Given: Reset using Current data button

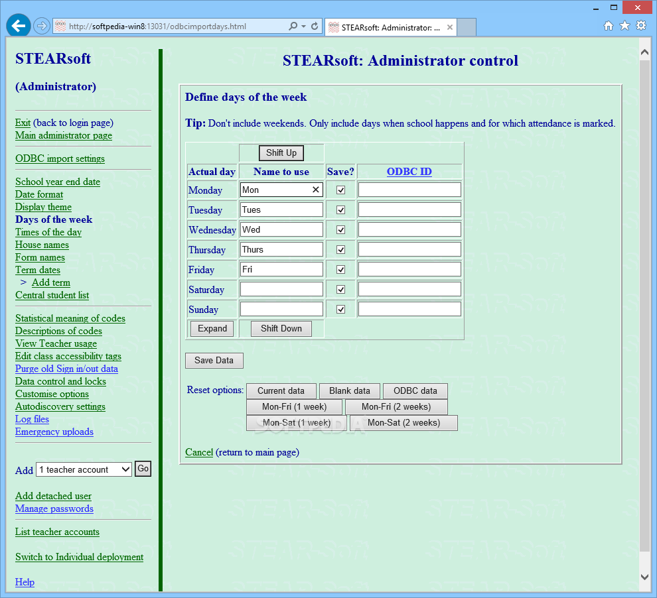Looking at the screenshot, I should (281, 391).
